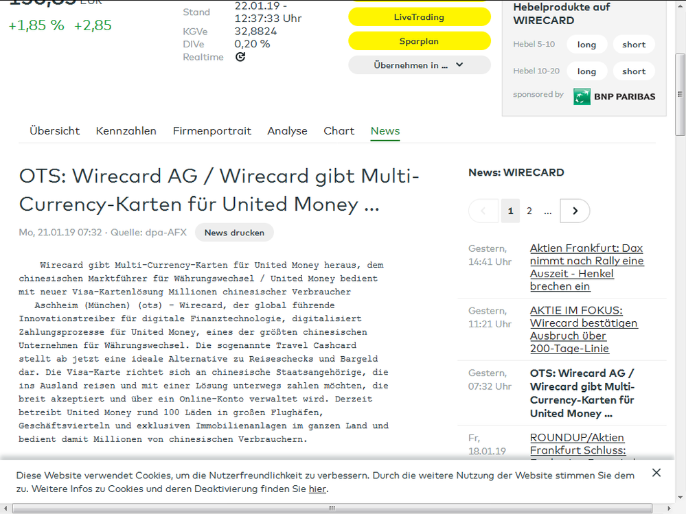
Task: Click the News drucken button
Action: click(233, 233)
